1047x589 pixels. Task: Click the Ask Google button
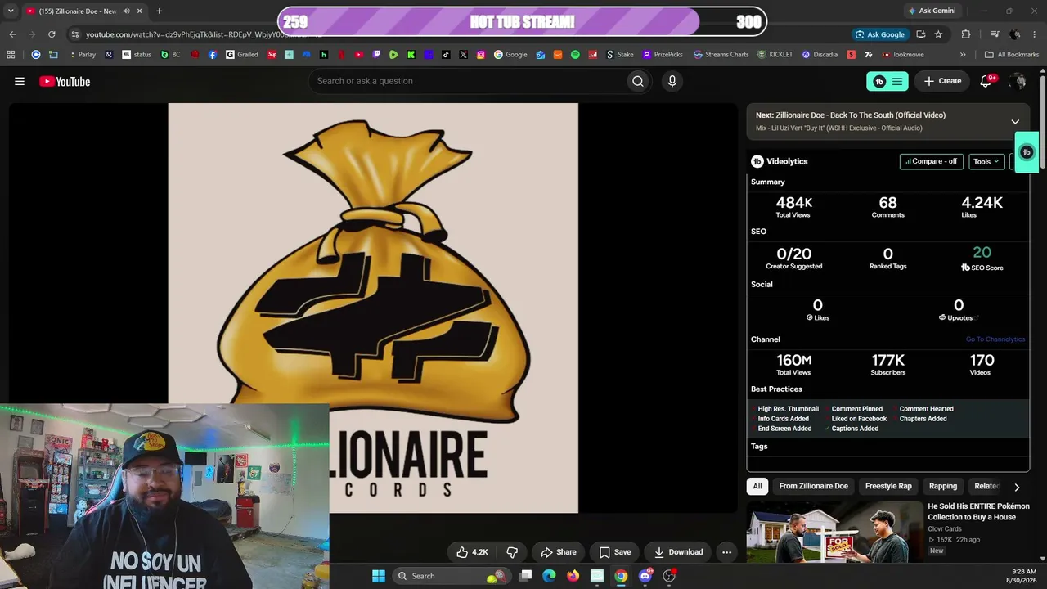[x=880, y=34]
